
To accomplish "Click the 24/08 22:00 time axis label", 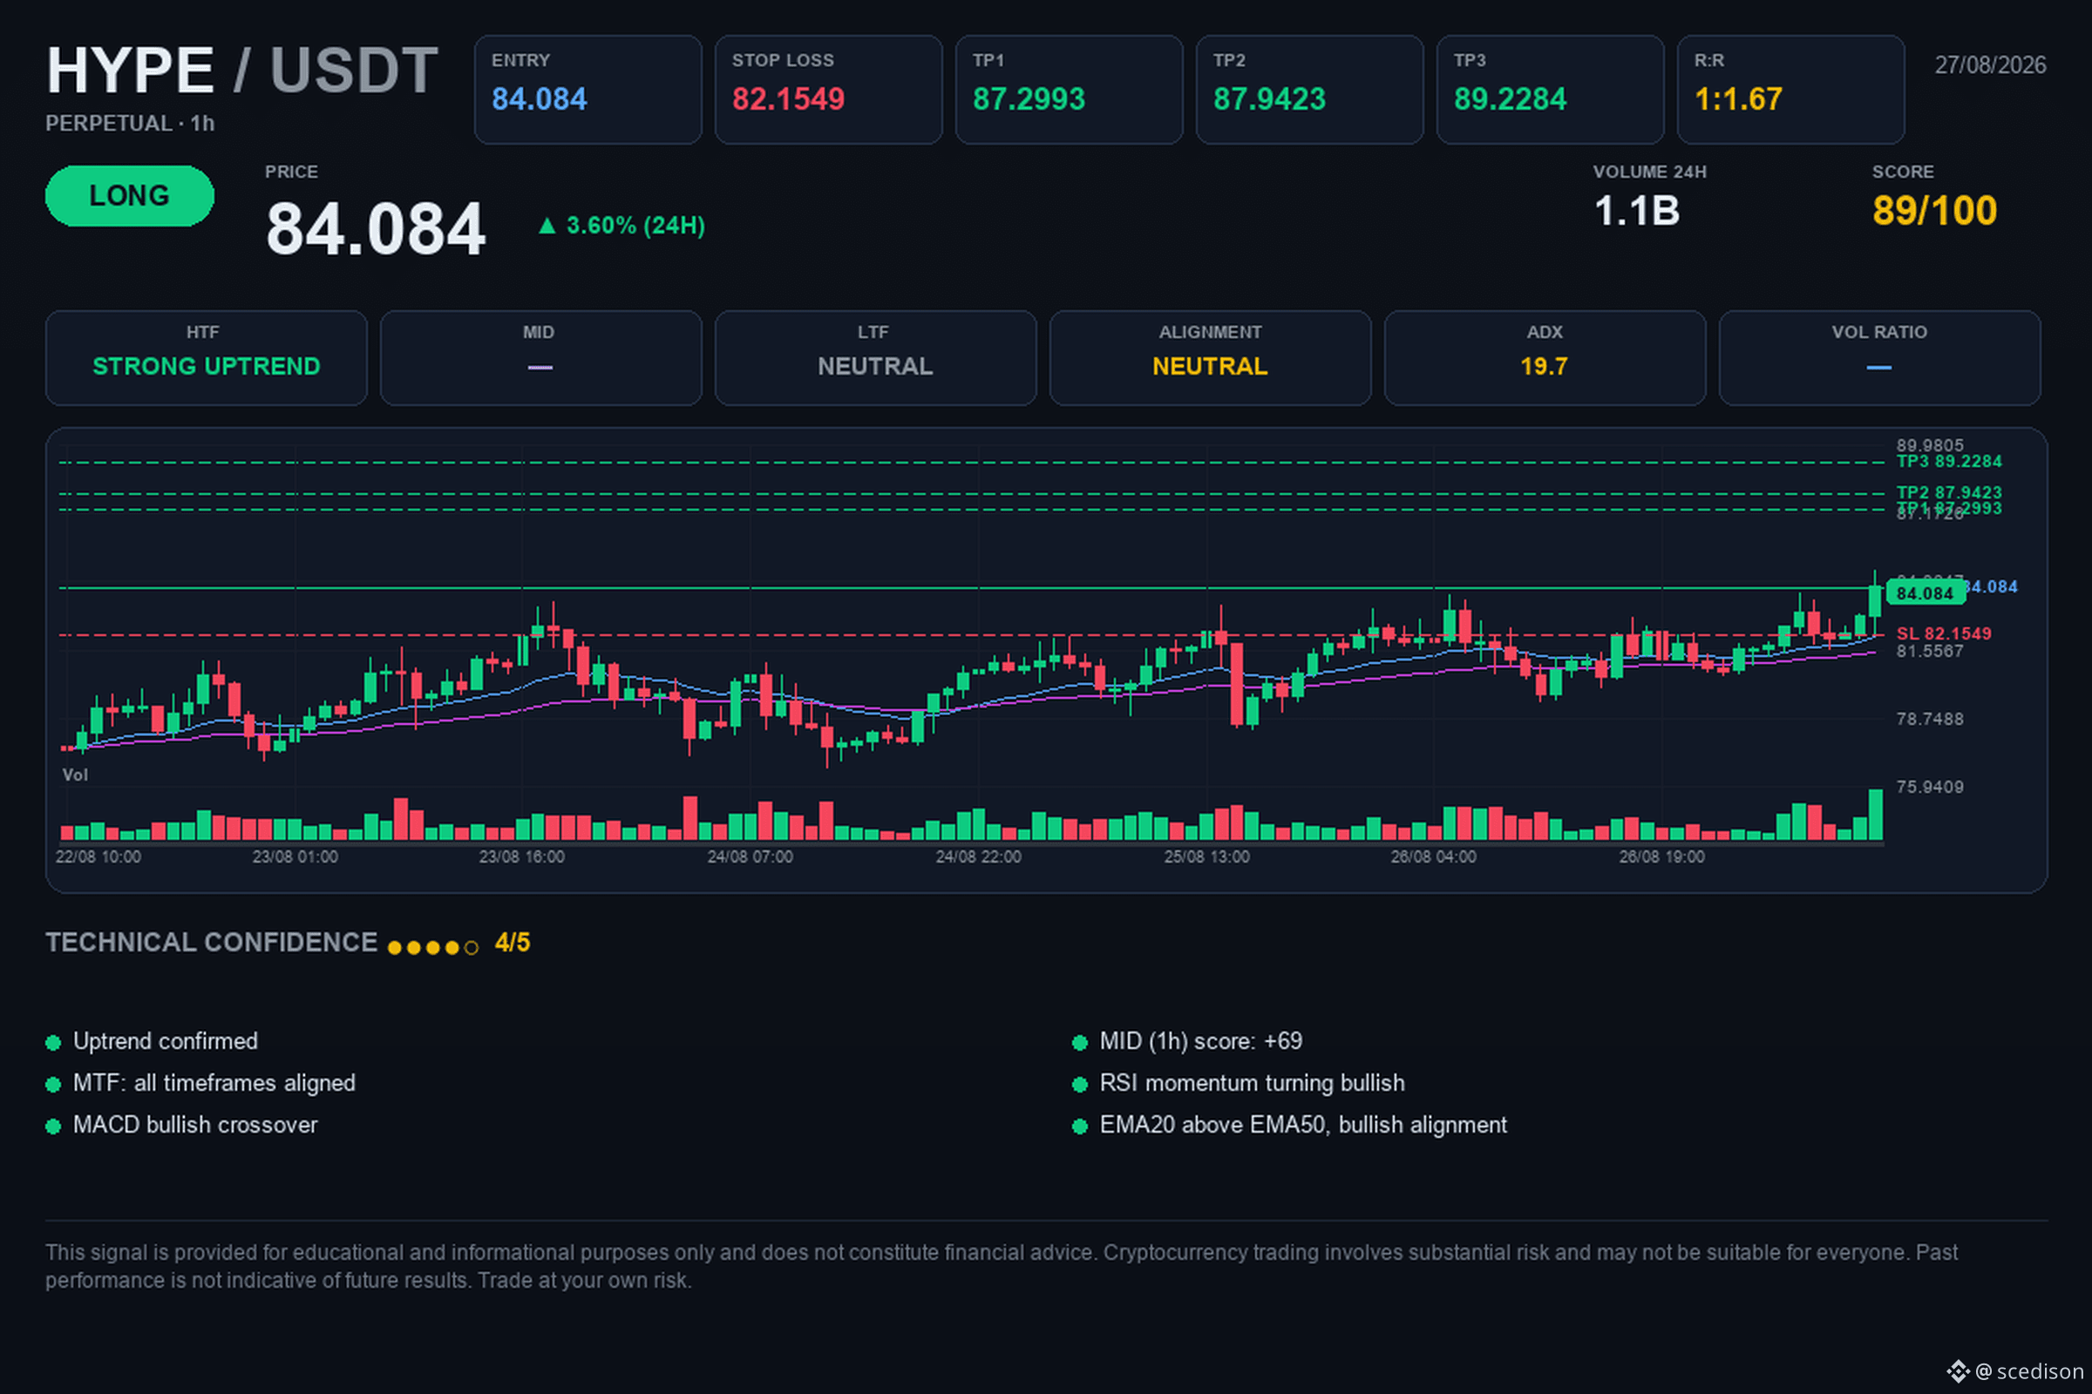I will point(978,857).
